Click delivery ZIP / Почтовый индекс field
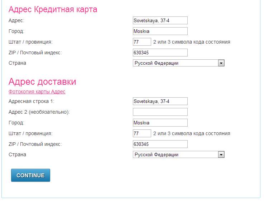This screenshot has height=202, width=264. coord(160,144)
